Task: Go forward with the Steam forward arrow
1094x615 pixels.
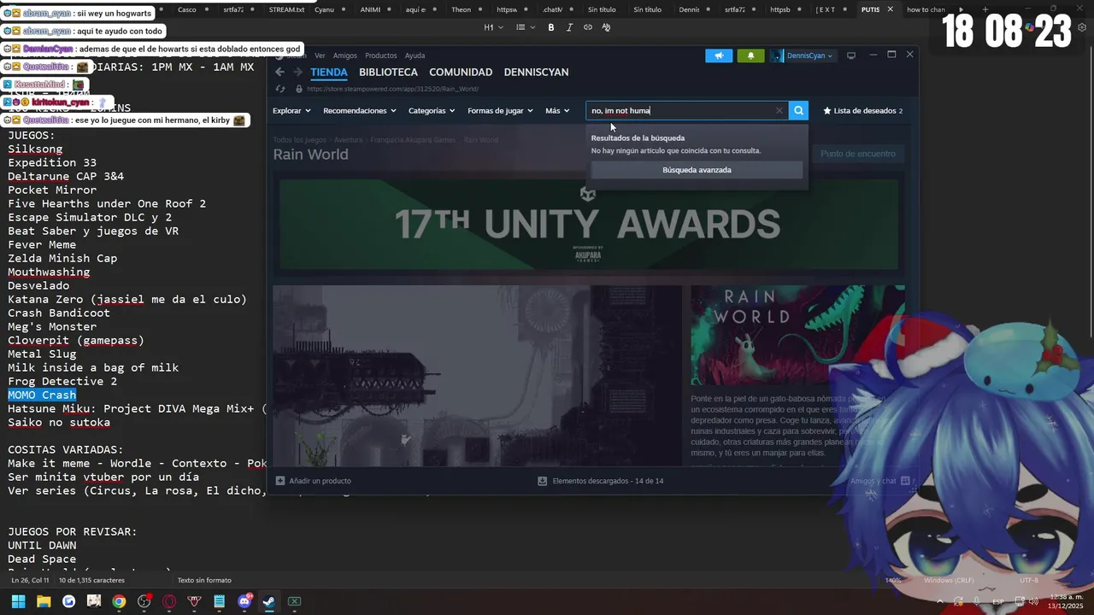Action: click(x=297, y=72)
